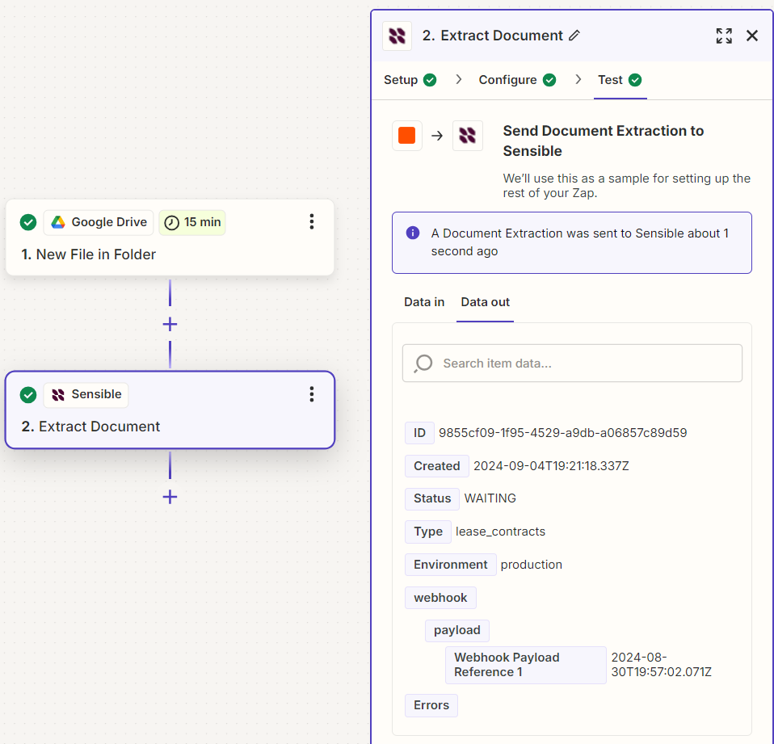Switch to the Test tab
Image resolution: width=774 pixels, height=744 pixels.
[x=620, y=80]
